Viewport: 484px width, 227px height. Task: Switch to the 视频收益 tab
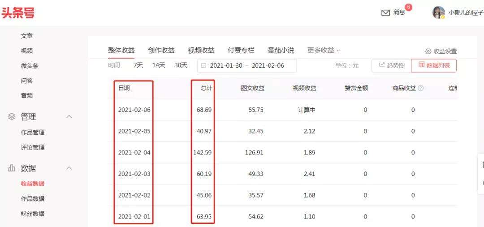(x=201, y=50)
